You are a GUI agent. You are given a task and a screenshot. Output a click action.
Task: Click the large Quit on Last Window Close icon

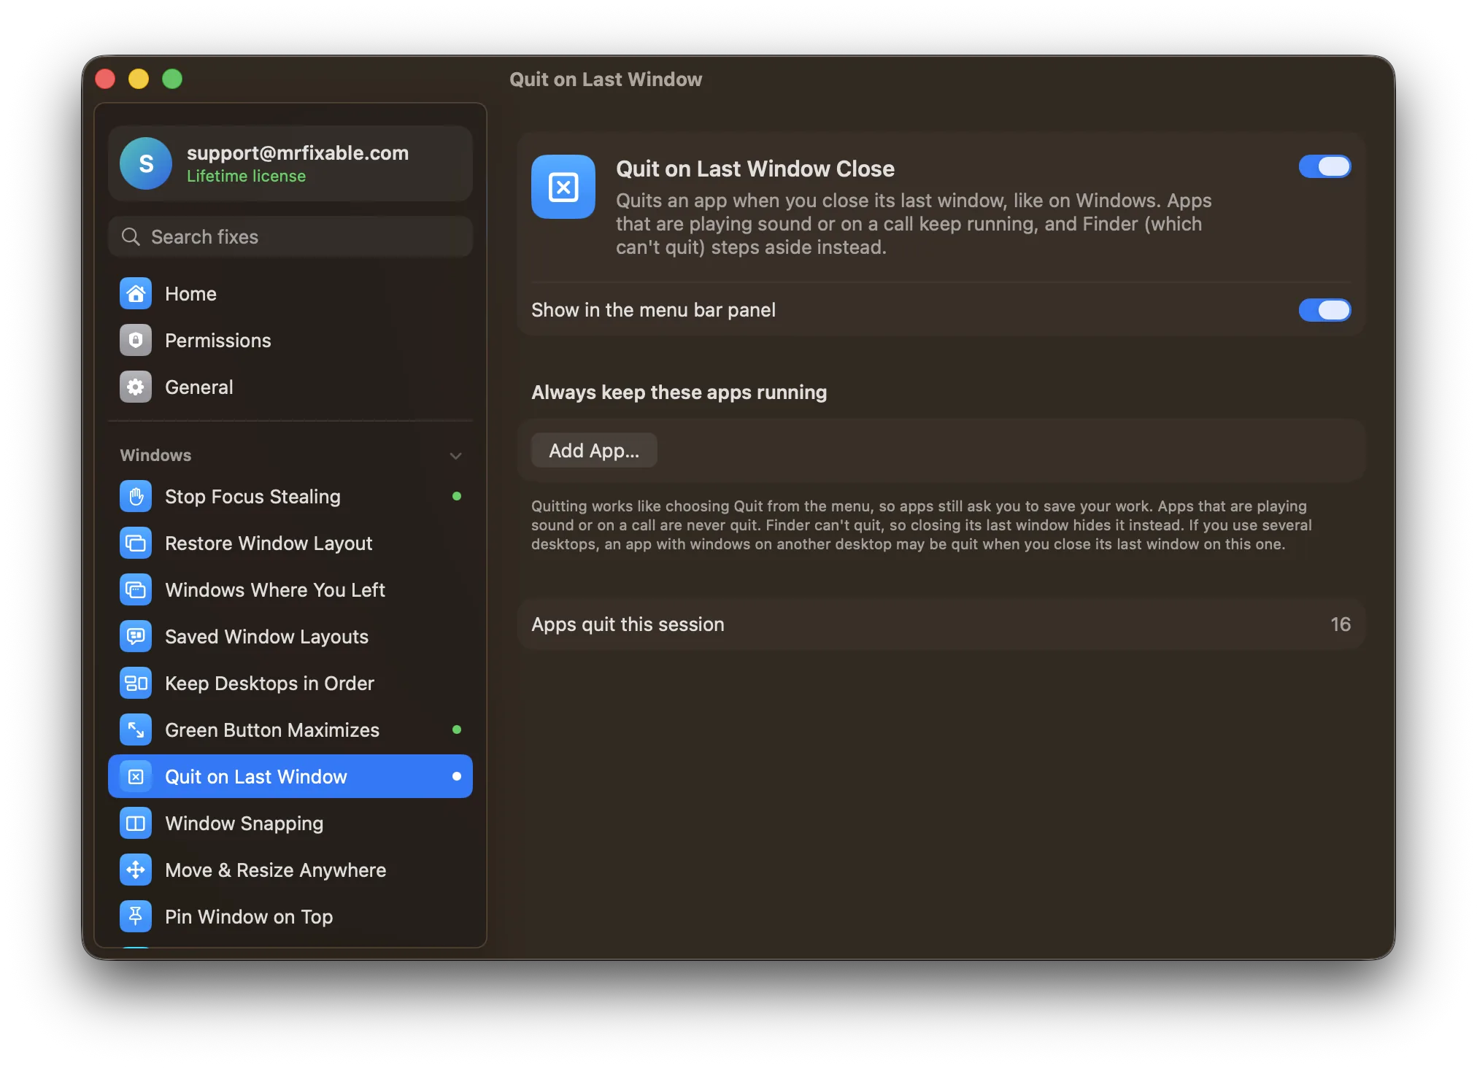point(563,187)
